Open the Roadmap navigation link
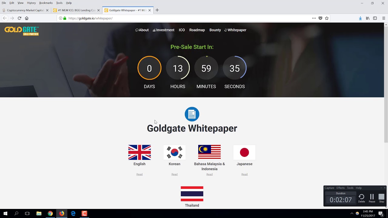 click(x=197, y=30)
